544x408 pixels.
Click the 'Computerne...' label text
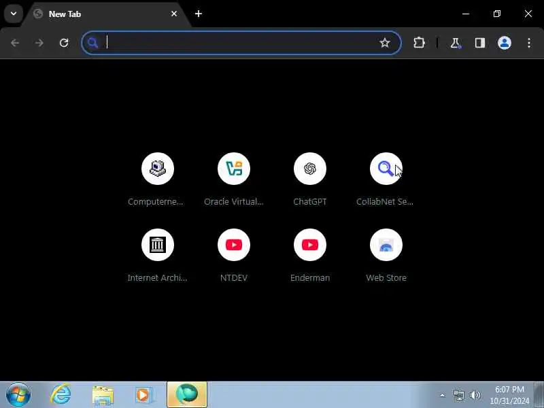click(x=156, y=202)
